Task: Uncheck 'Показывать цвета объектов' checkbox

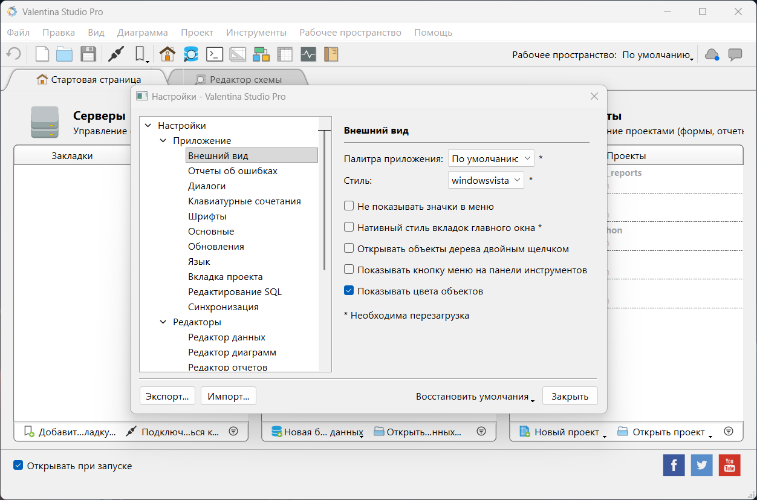Action: (x=349, y=291)
